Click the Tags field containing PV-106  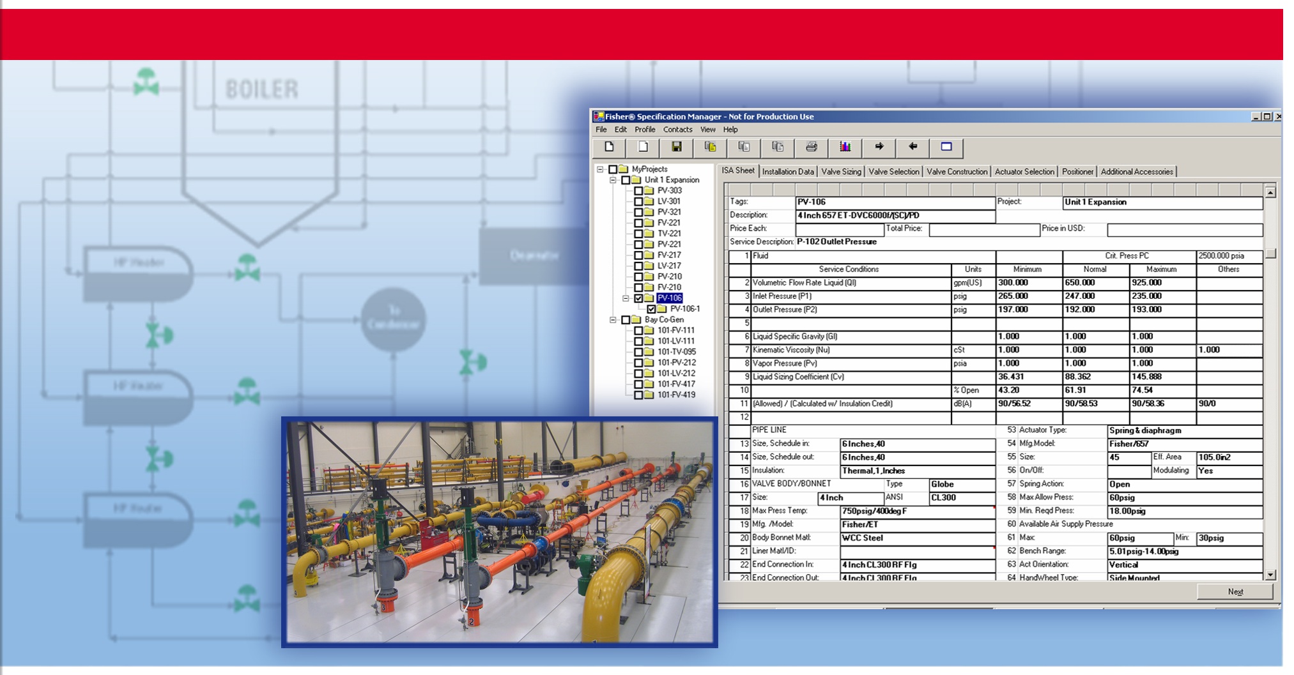tap(895, 202)
